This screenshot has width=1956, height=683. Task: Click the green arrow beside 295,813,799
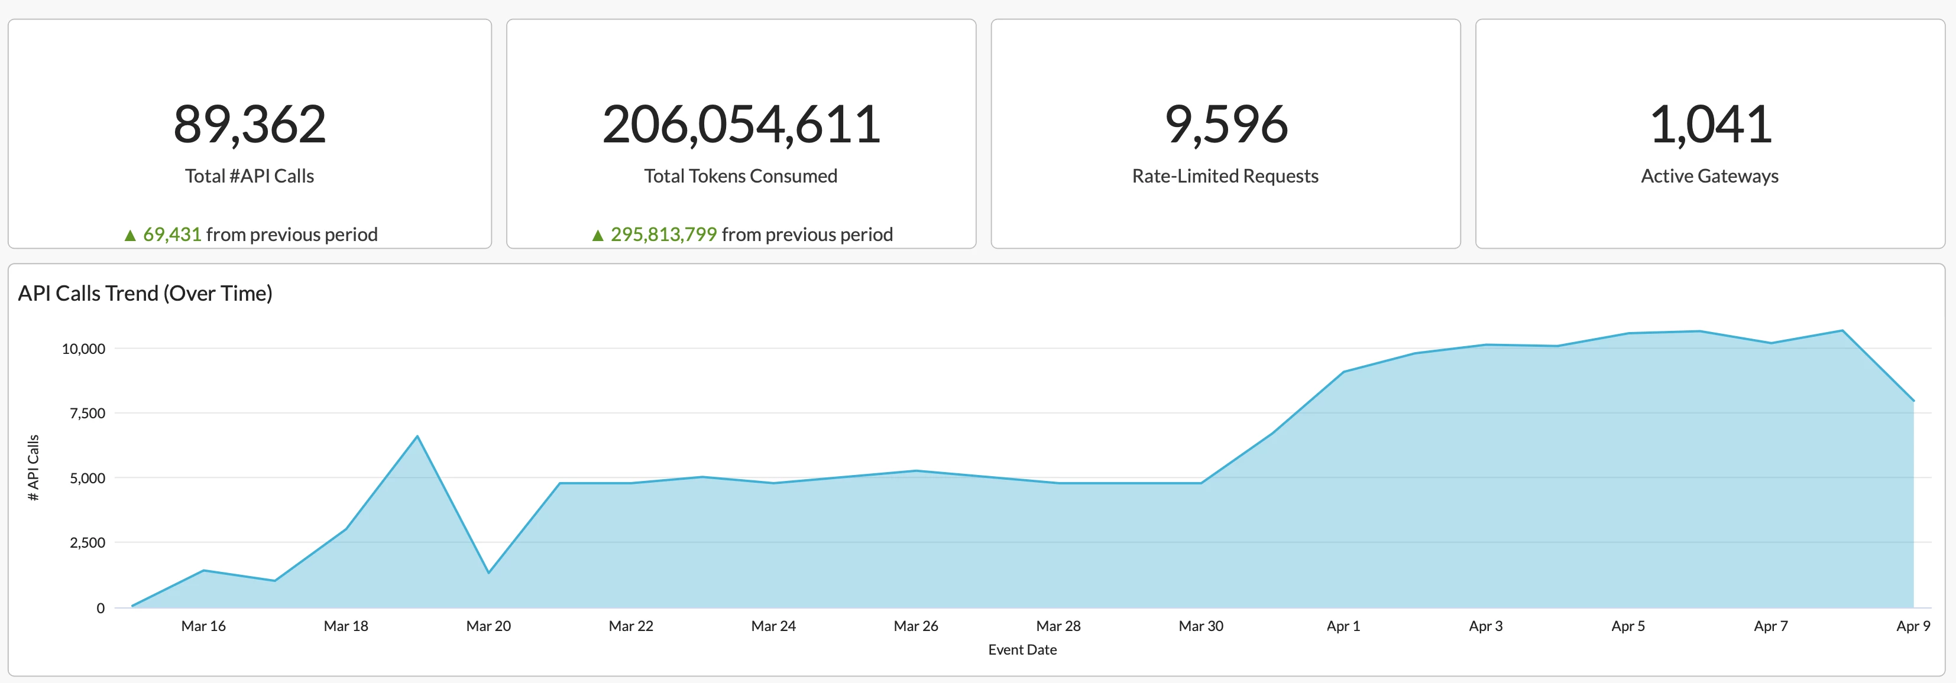(x=598, y=235)
